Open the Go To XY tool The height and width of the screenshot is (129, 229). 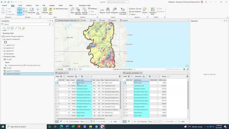[x=38, y=11]
